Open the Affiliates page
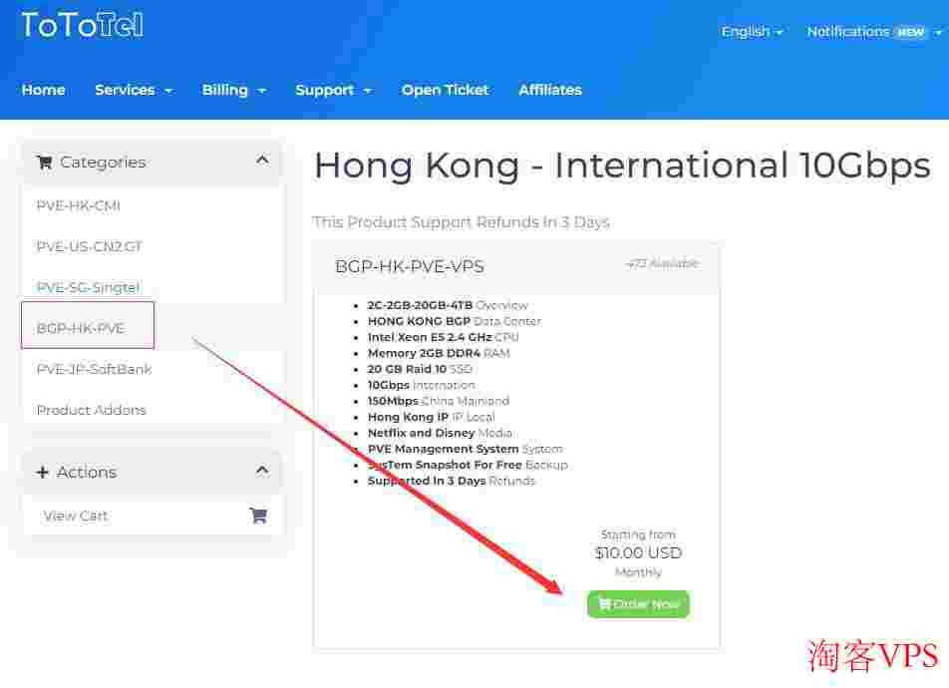The width and height of the screenshot is (949, 688). click(x=550, y=90)
